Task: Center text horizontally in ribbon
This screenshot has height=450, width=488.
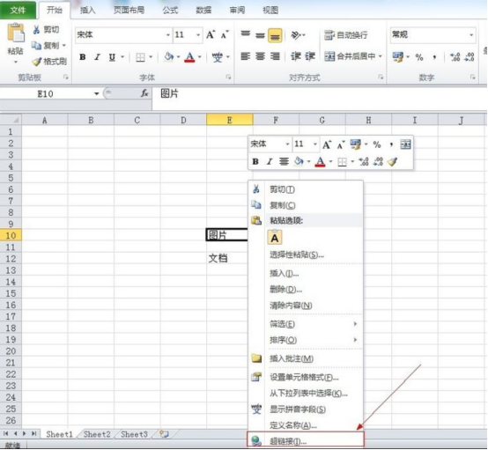Action: (260, 56)
